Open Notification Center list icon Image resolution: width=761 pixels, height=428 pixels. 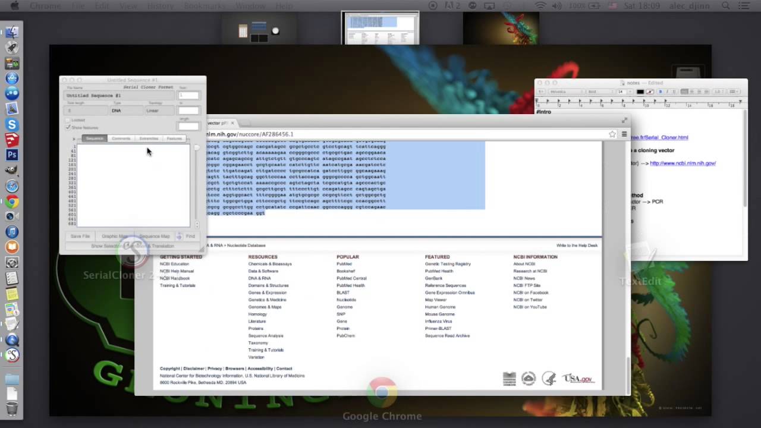[744, 6]
